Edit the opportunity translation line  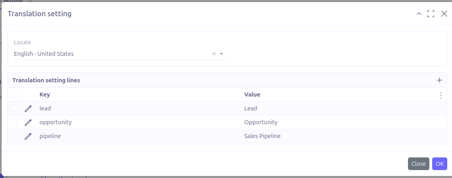click(28, 122)
